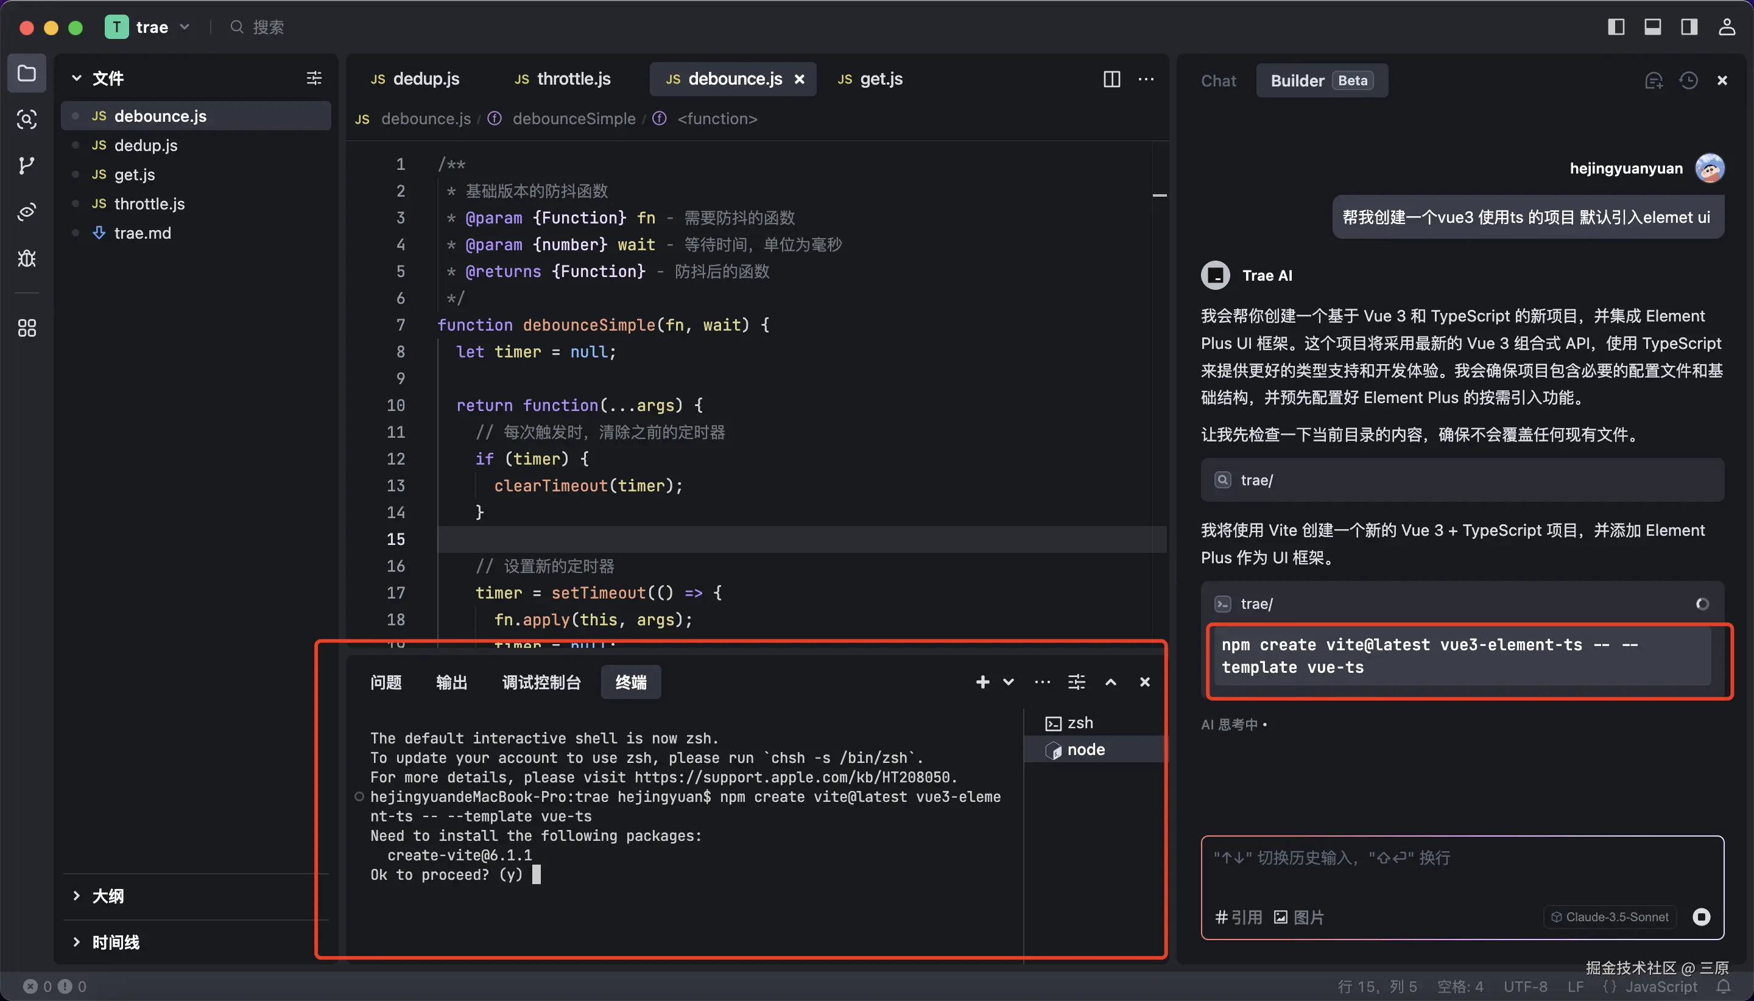
Task: Start a new chat session icon
Action: coord(1653,81)
